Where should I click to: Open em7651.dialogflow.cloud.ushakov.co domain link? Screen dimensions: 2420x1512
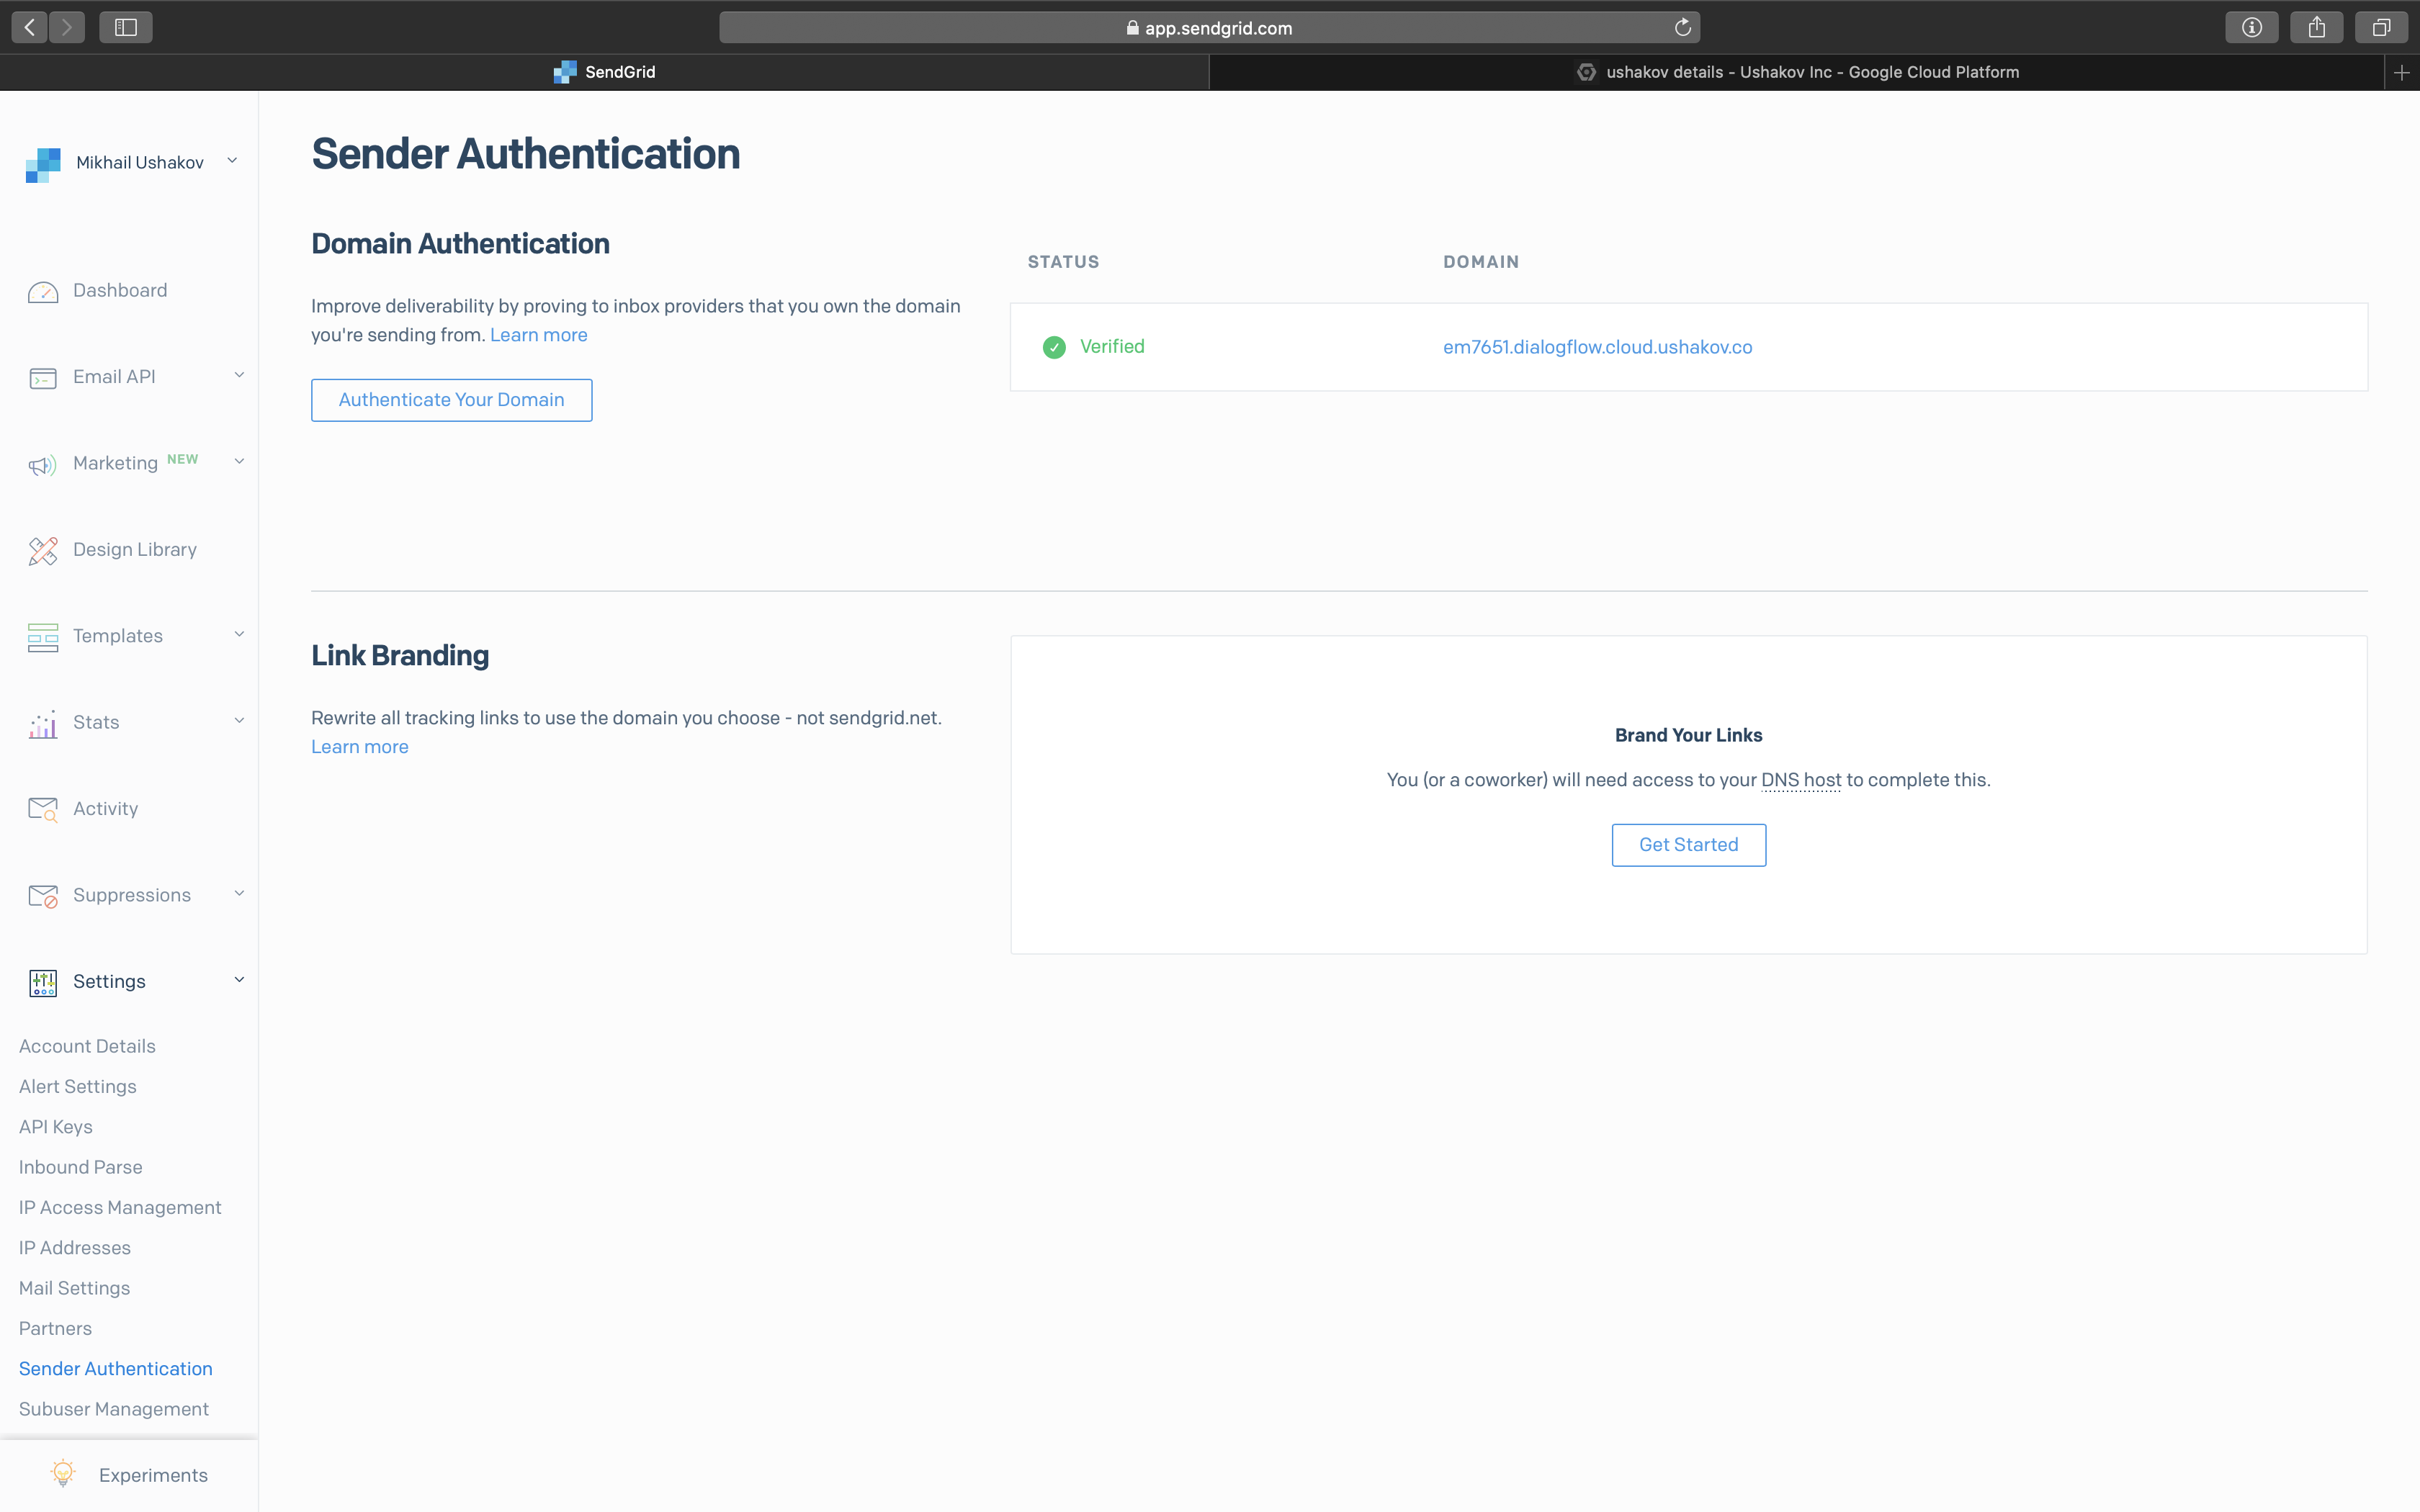[x=1597, y=347]
